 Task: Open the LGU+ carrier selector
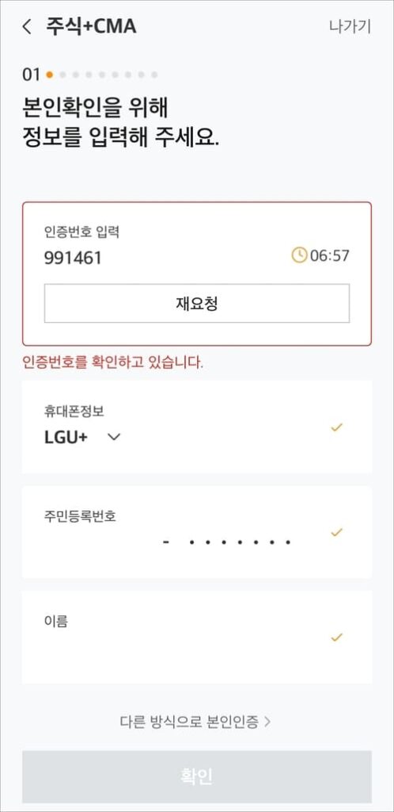[x=82, y=437]
